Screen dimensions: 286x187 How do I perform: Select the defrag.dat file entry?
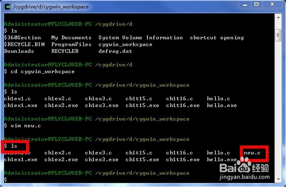coord(115,51)
